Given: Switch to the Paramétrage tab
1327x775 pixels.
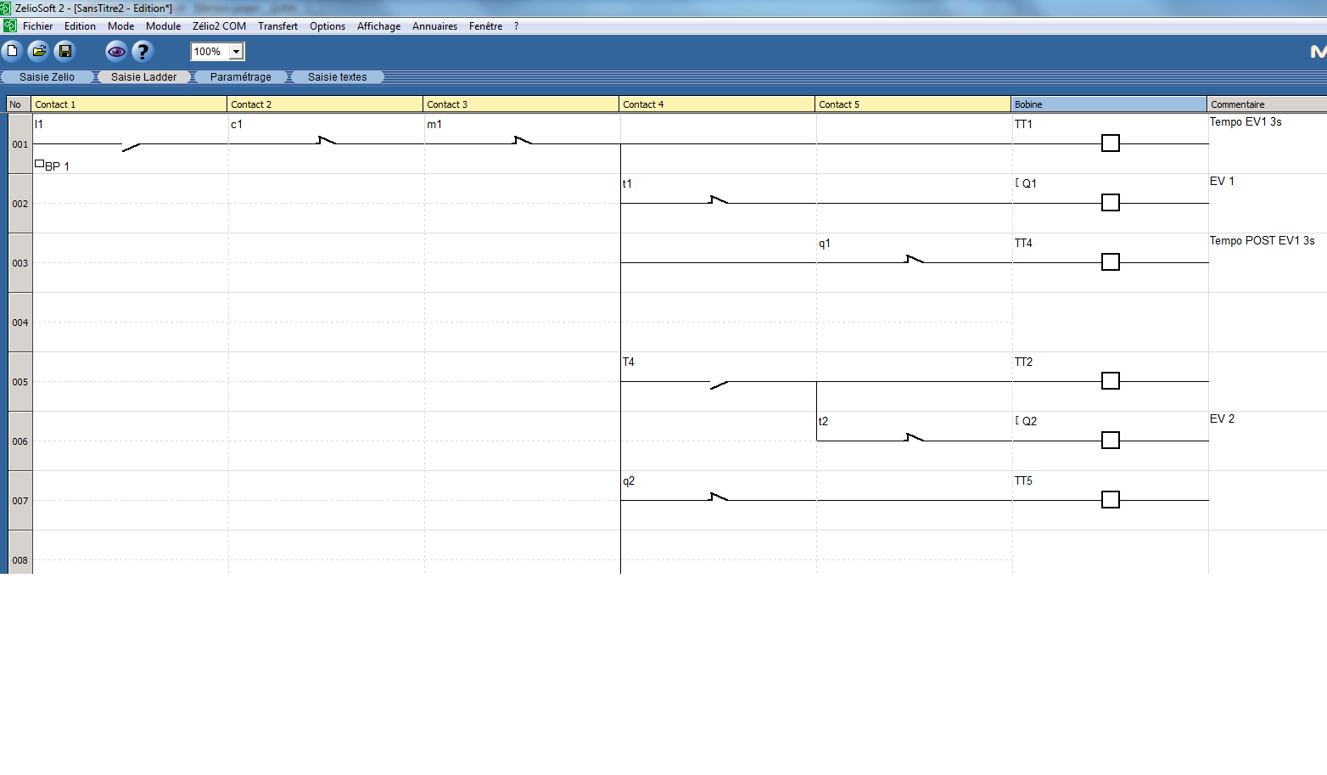Looking at the screenshot, I should [241, 77].
